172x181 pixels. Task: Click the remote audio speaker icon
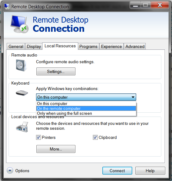pos(21,65)
